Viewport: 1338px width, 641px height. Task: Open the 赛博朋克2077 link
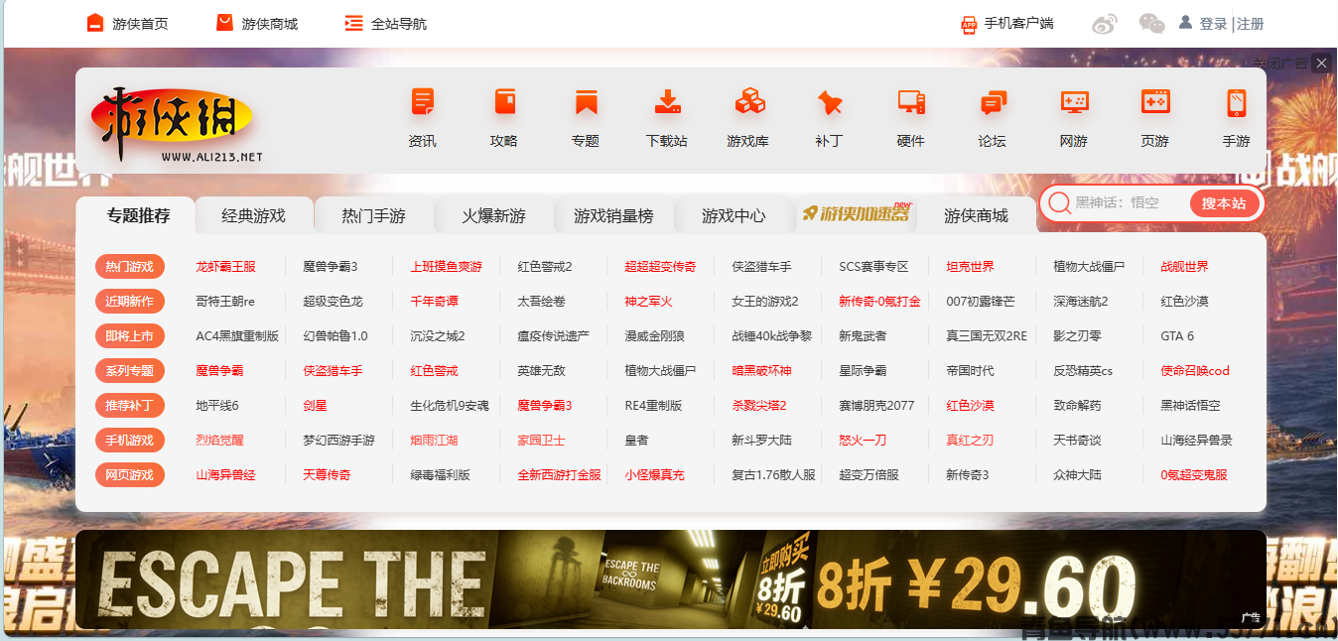point(876,406)
